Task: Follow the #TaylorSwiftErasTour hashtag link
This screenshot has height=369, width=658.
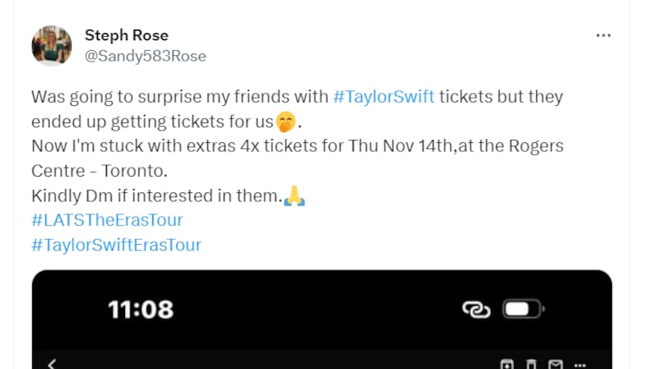Action: pos(116,245)
